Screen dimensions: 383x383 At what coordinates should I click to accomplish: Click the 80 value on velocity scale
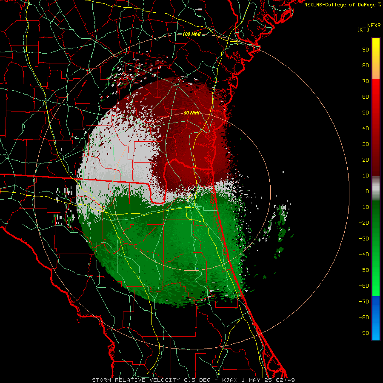click(366, 65)
